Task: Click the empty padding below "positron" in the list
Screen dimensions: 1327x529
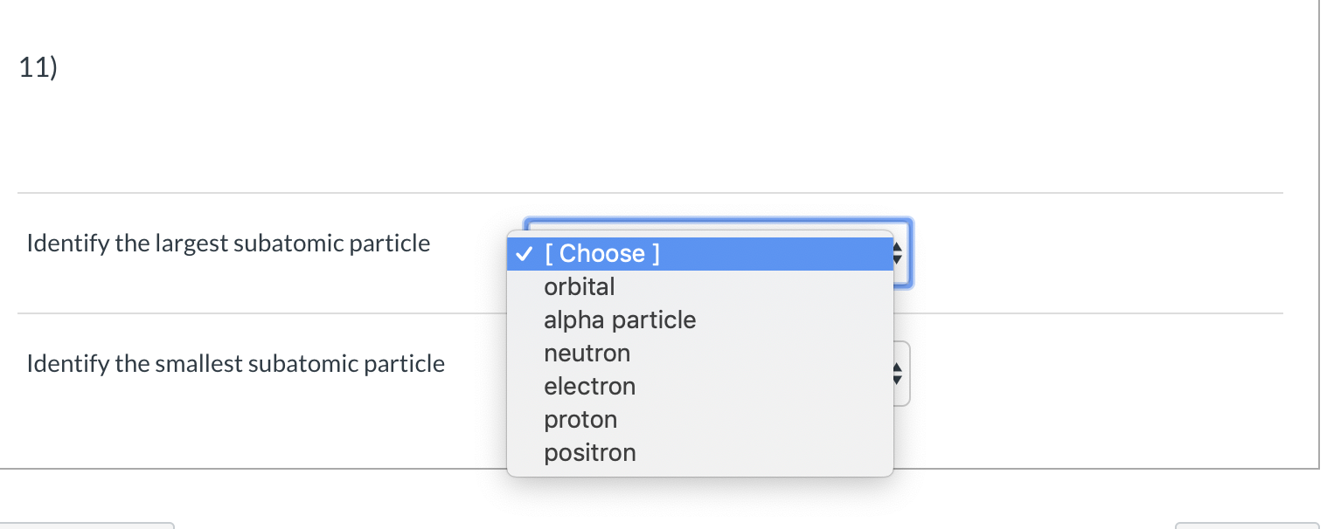Action: click(x=699, y=471)
